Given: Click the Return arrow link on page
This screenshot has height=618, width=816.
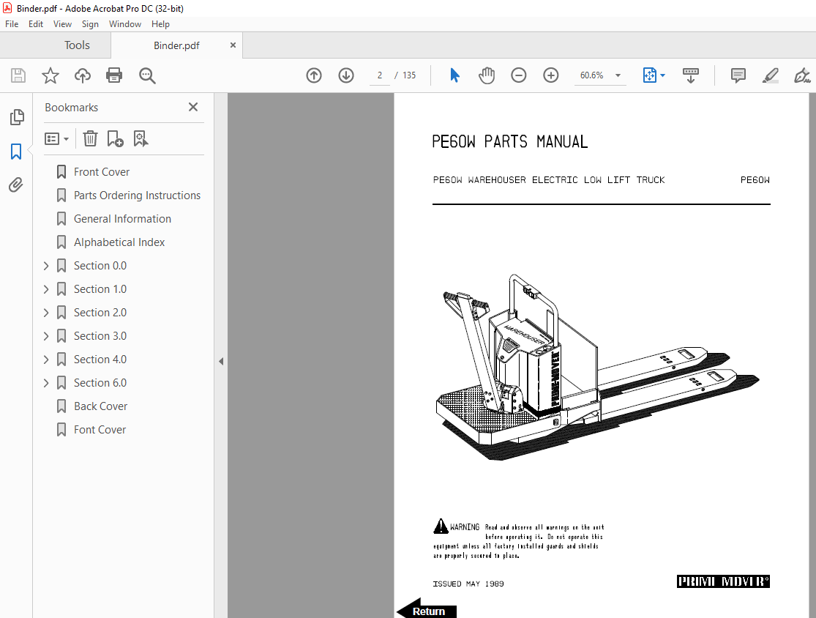Looking at the screenshot, I should 427,608.
